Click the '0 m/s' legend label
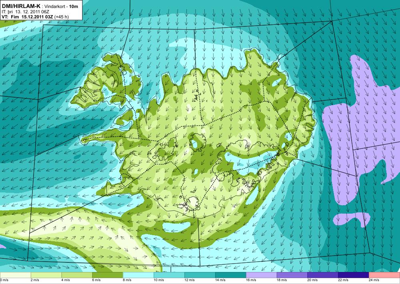Image resolution: width=400 pixels, height=284 pixels. 4,280
